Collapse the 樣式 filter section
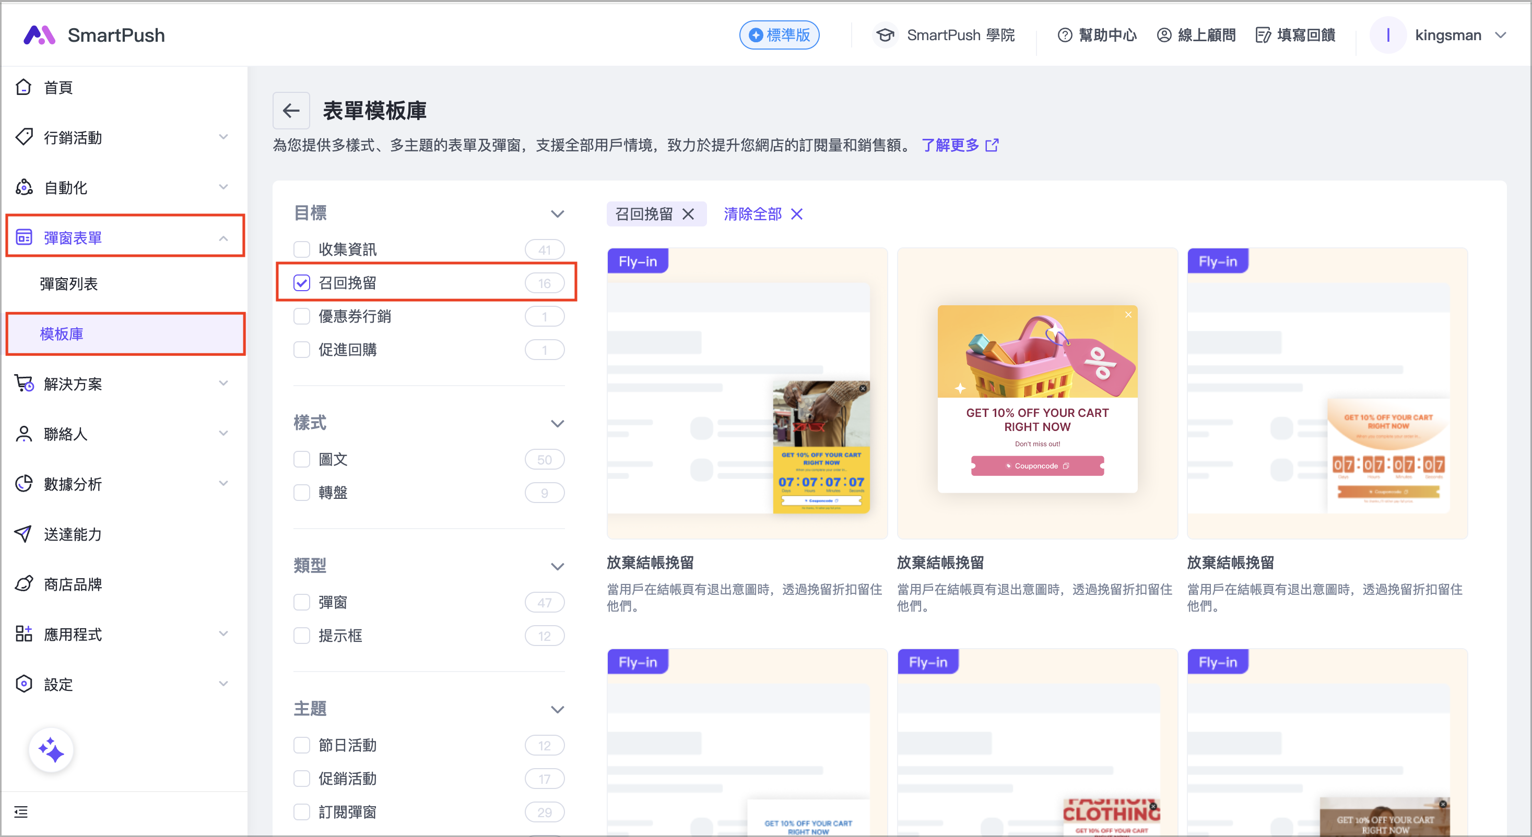The height and width of the screenshot is (837, 1532). click(557, 423)
